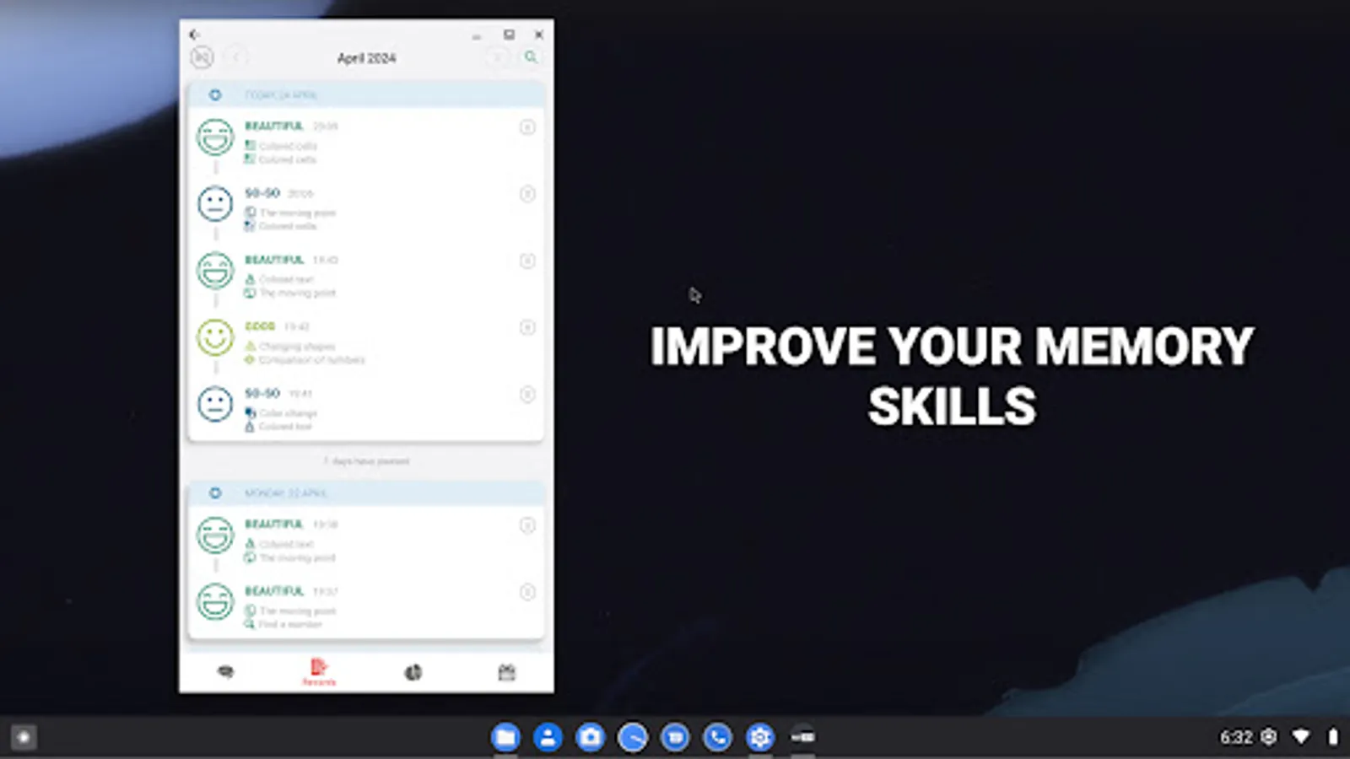Click the laughing face of Monday's BEAUTIFUL Colored text entry
Viewport: 1350px width, 759px height.
215,536
